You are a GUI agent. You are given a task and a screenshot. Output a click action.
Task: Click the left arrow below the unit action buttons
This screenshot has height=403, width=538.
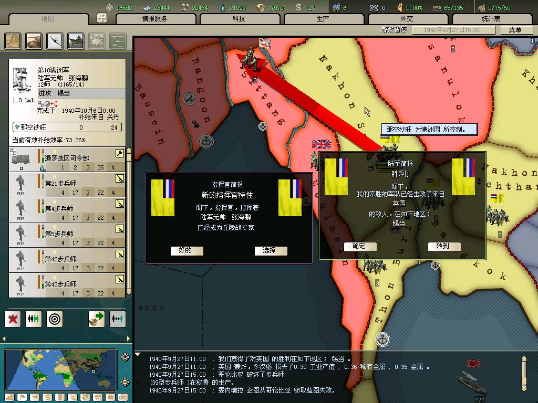pyautogui.click(x=4, y=338)
